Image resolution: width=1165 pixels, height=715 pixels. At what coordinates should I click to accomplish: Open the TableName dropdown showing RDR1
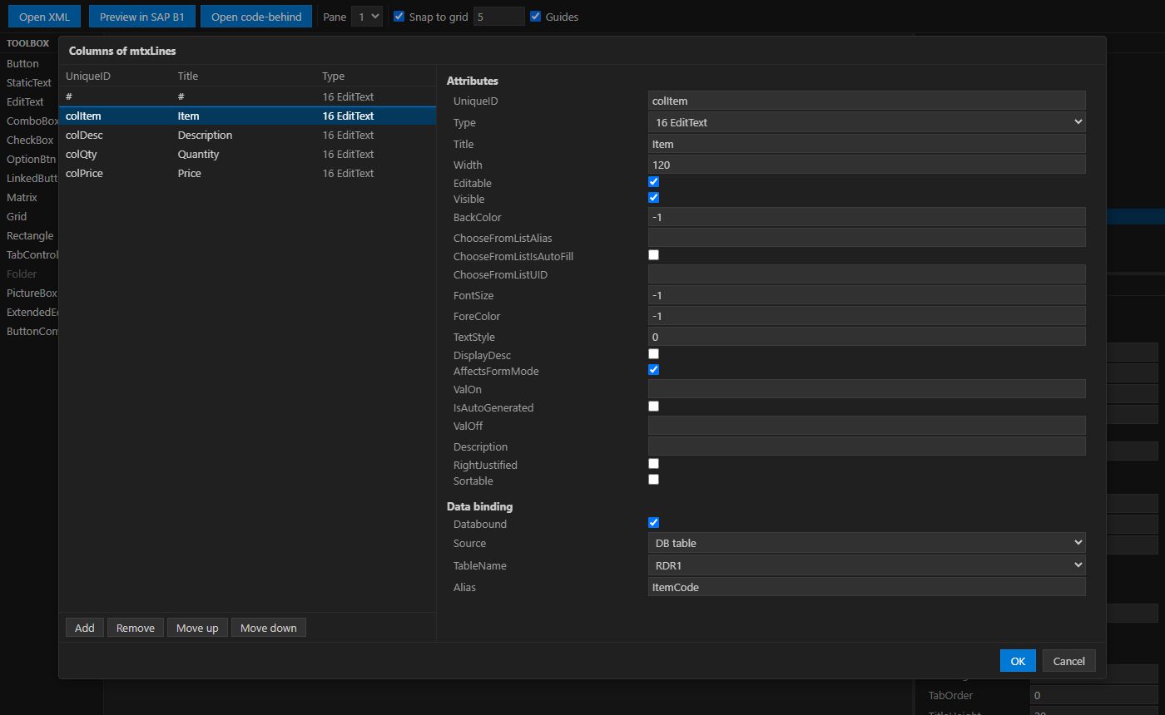[866, 565]
